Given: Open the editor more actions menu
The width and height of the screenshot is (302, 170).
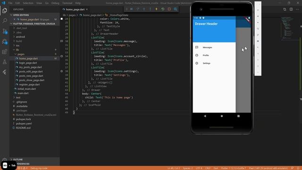Looking at the screenshot, I should point(297,9).
